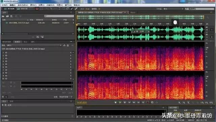Toggle Loop Playback in Files panel preview
216x122 pixels.
37,37
